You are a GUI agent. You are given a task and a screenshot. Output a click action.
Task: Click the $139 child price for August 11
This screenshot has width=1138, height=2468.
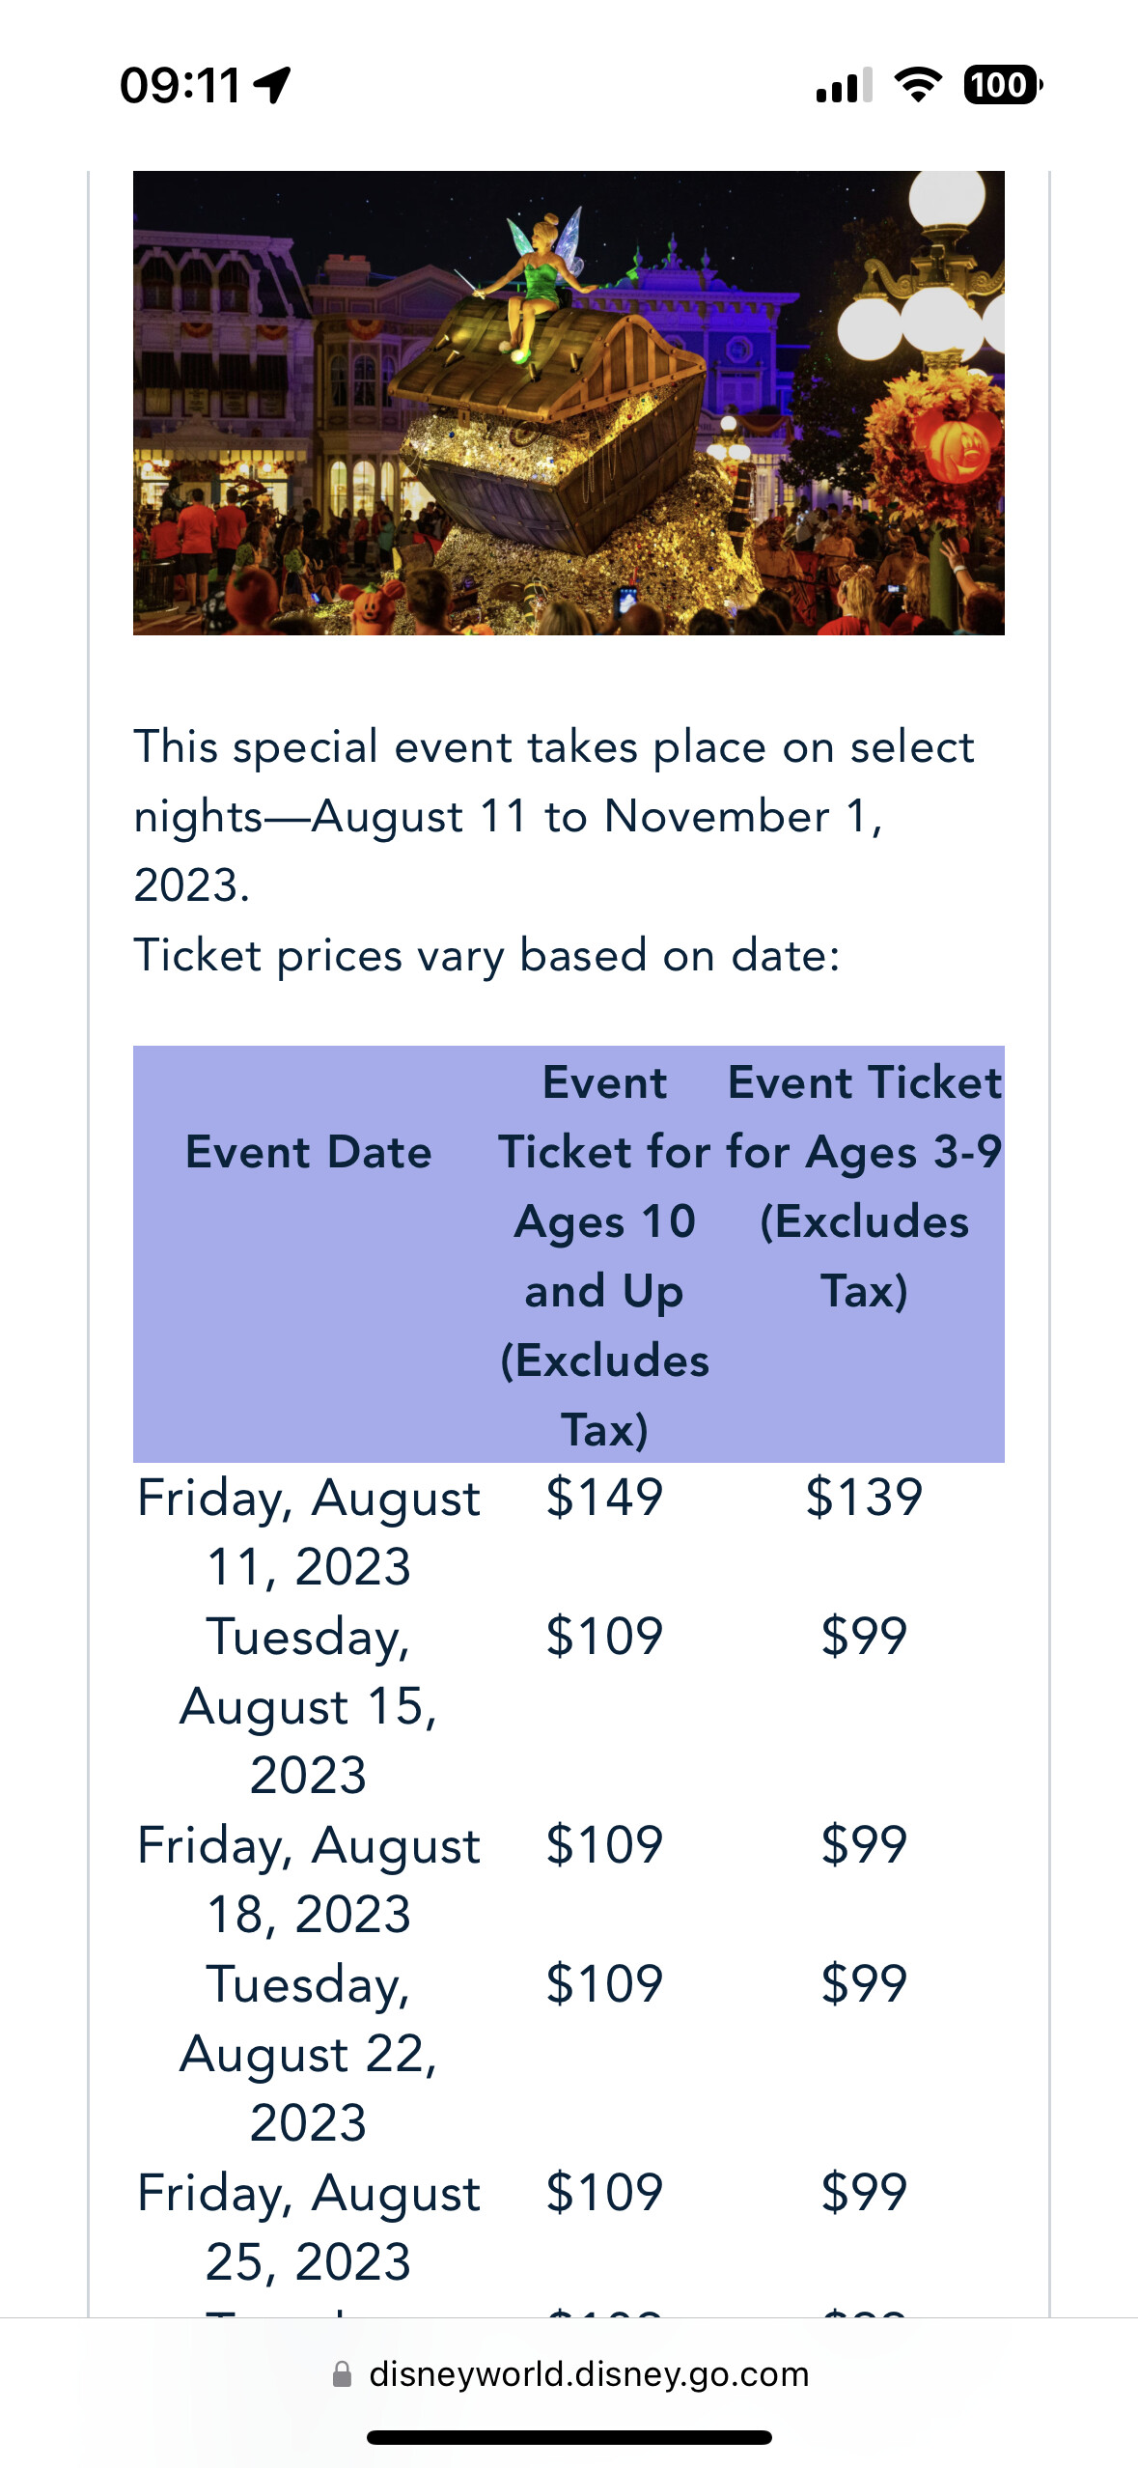[x=864, y=1498]
